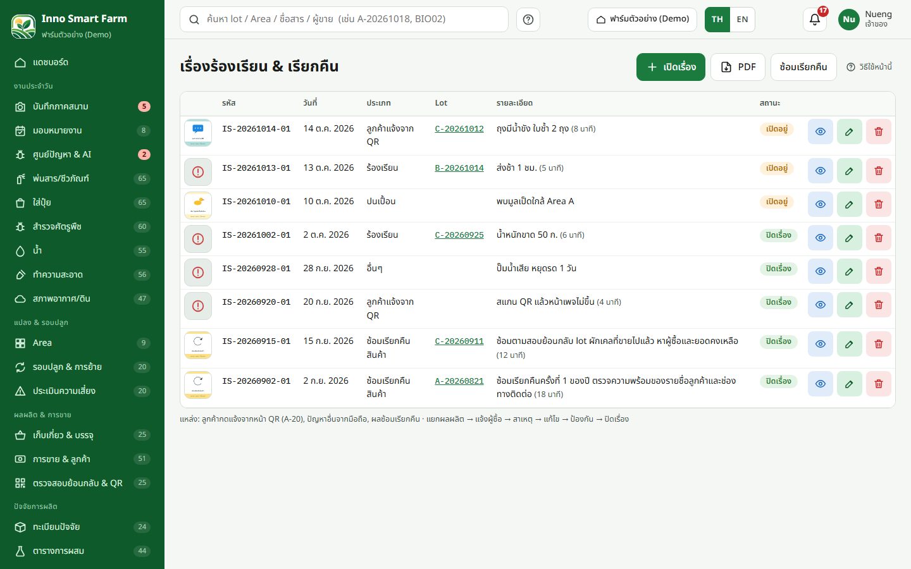
Task: Edit issue IS-20260928-01
Action: [x=849, y=271]
